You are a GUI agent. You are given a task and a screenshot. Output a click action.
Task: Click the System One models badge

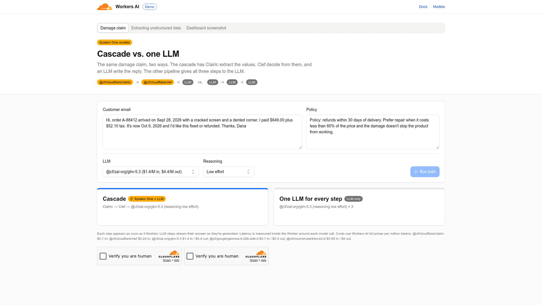tap(115, 42)
